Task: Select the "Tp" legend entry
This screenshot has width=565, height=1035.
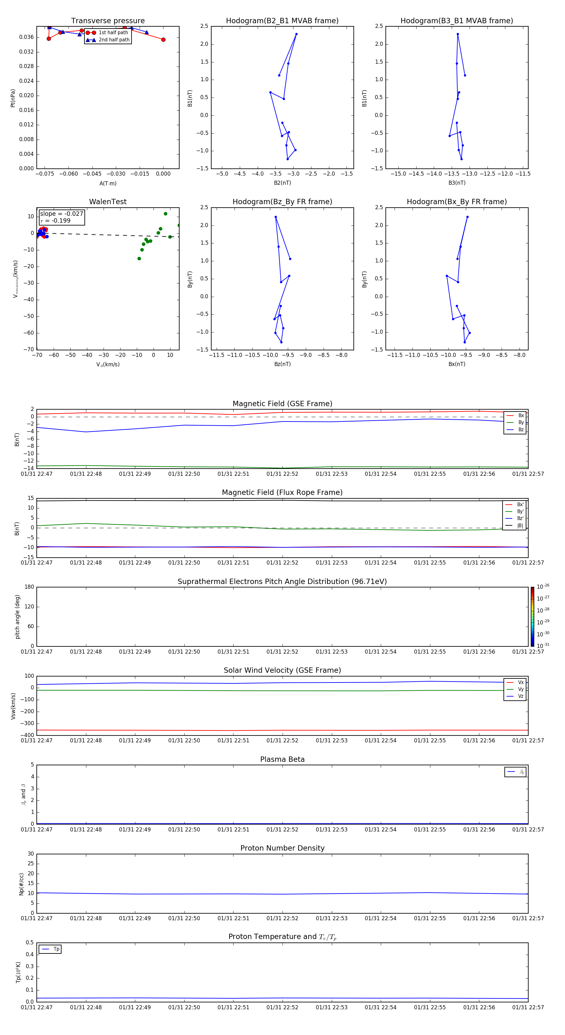Action: [50, 949]
